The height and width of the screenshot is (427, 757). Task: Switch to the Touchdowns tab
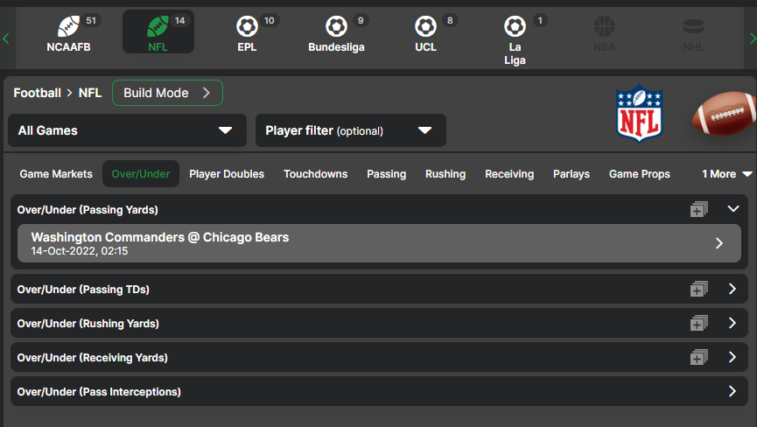pos(315,174)
